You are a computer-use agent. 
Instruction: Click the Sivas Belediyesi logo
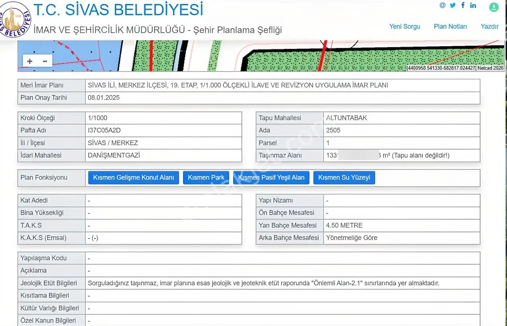[15, 20]
